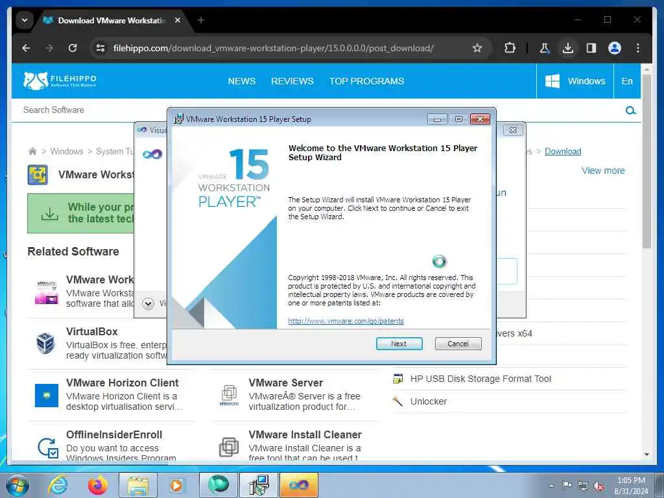Open TOP PROGRAMS menu item
Image resolution: width=664 pixels, height=498 pixels.
[367, 81]
